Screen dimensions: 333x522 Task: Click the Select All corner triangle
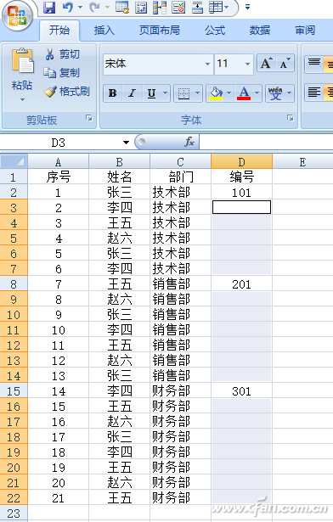point(14,161)
